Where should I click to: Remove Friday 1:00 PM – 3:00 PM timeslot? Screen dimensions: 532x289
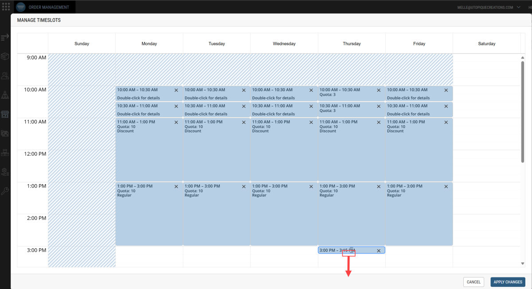(x=446, y=187)
